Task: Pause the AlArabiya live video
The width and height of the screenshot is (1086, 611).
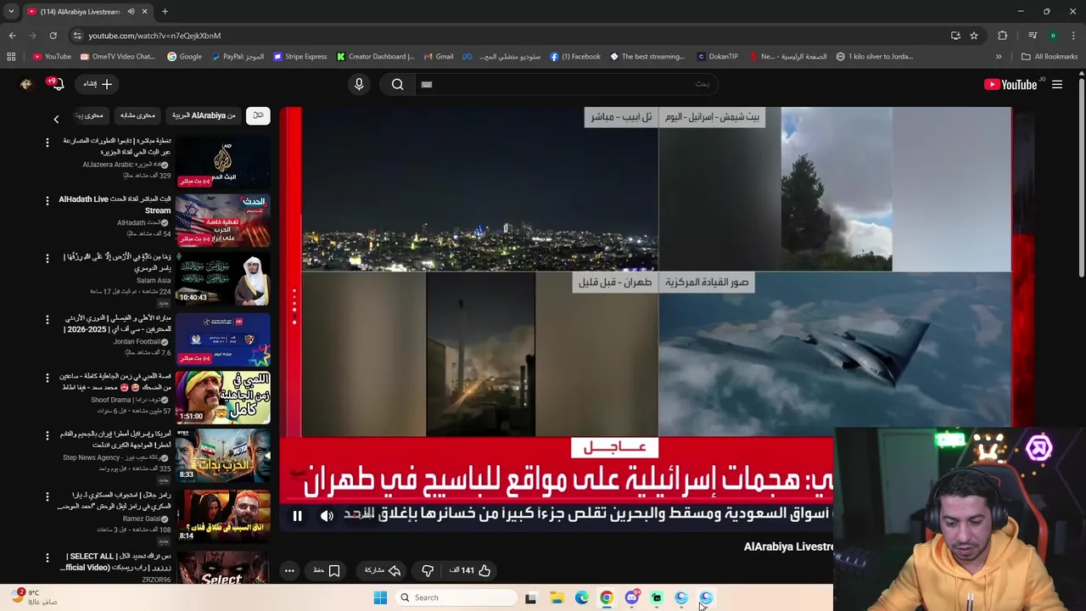Action: tap(297, 515)
